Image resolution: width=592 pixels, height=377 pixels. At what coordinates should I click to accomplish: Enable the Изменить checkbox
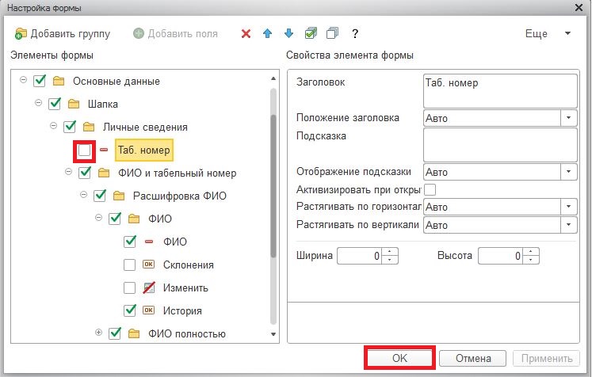pyautogui.click(x=129, y=288)
